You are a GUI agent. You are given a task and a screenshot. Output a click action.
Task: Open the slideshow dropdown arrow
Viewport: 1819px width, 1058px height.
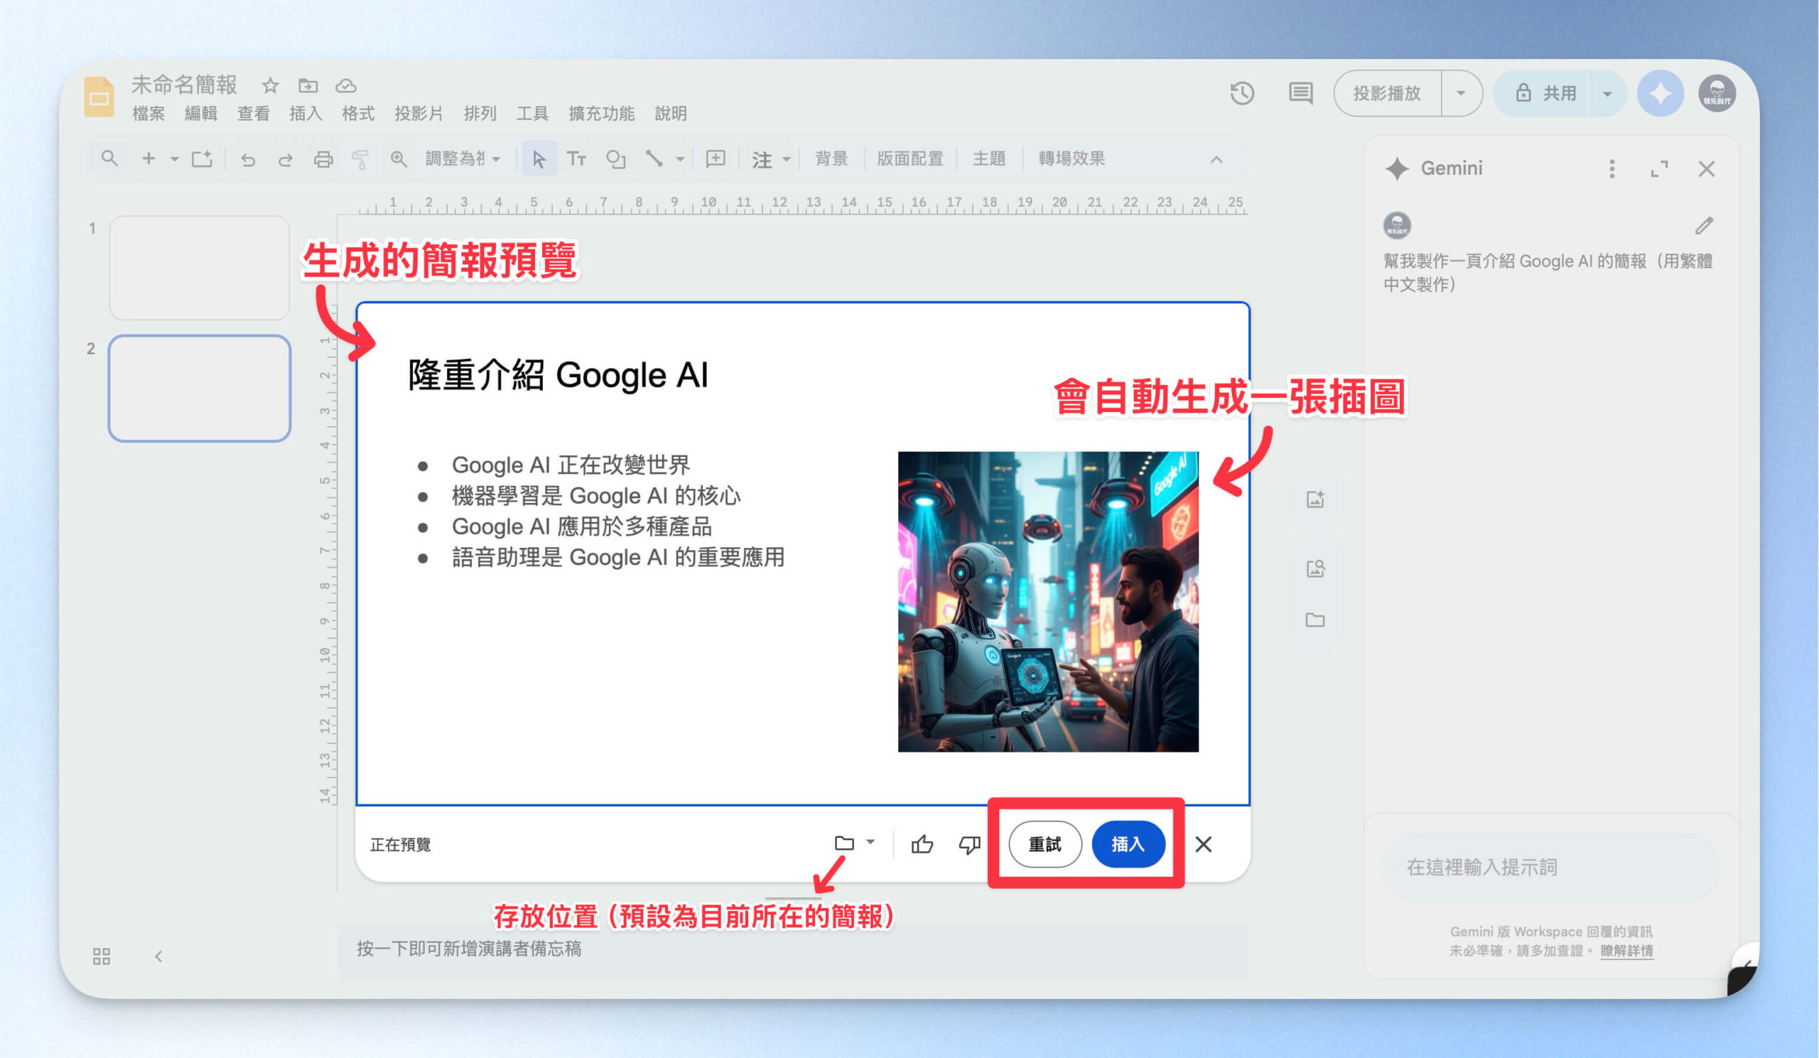(1460, 93)
